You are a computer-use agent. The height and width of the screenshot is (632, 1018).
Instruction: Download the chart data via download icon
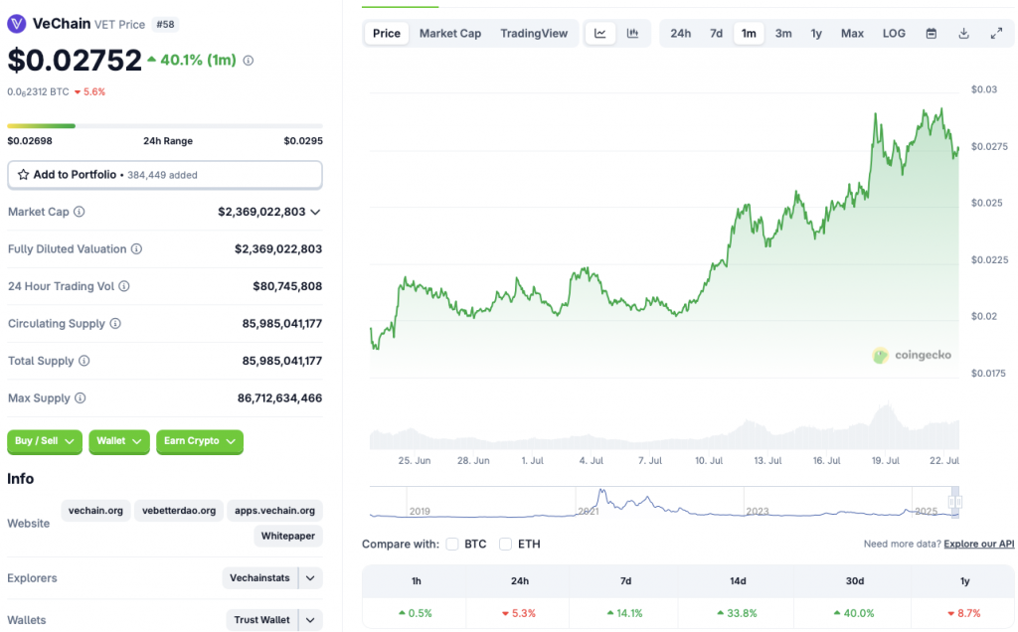[x=963, y=33]
